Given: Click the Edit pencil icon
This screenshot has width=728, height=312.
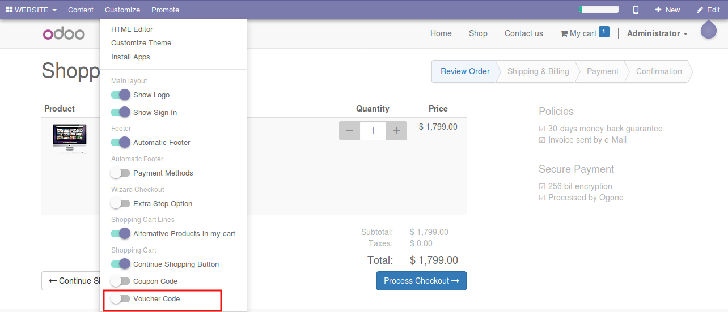Looking at the screenshot, I should coord(700,10).
